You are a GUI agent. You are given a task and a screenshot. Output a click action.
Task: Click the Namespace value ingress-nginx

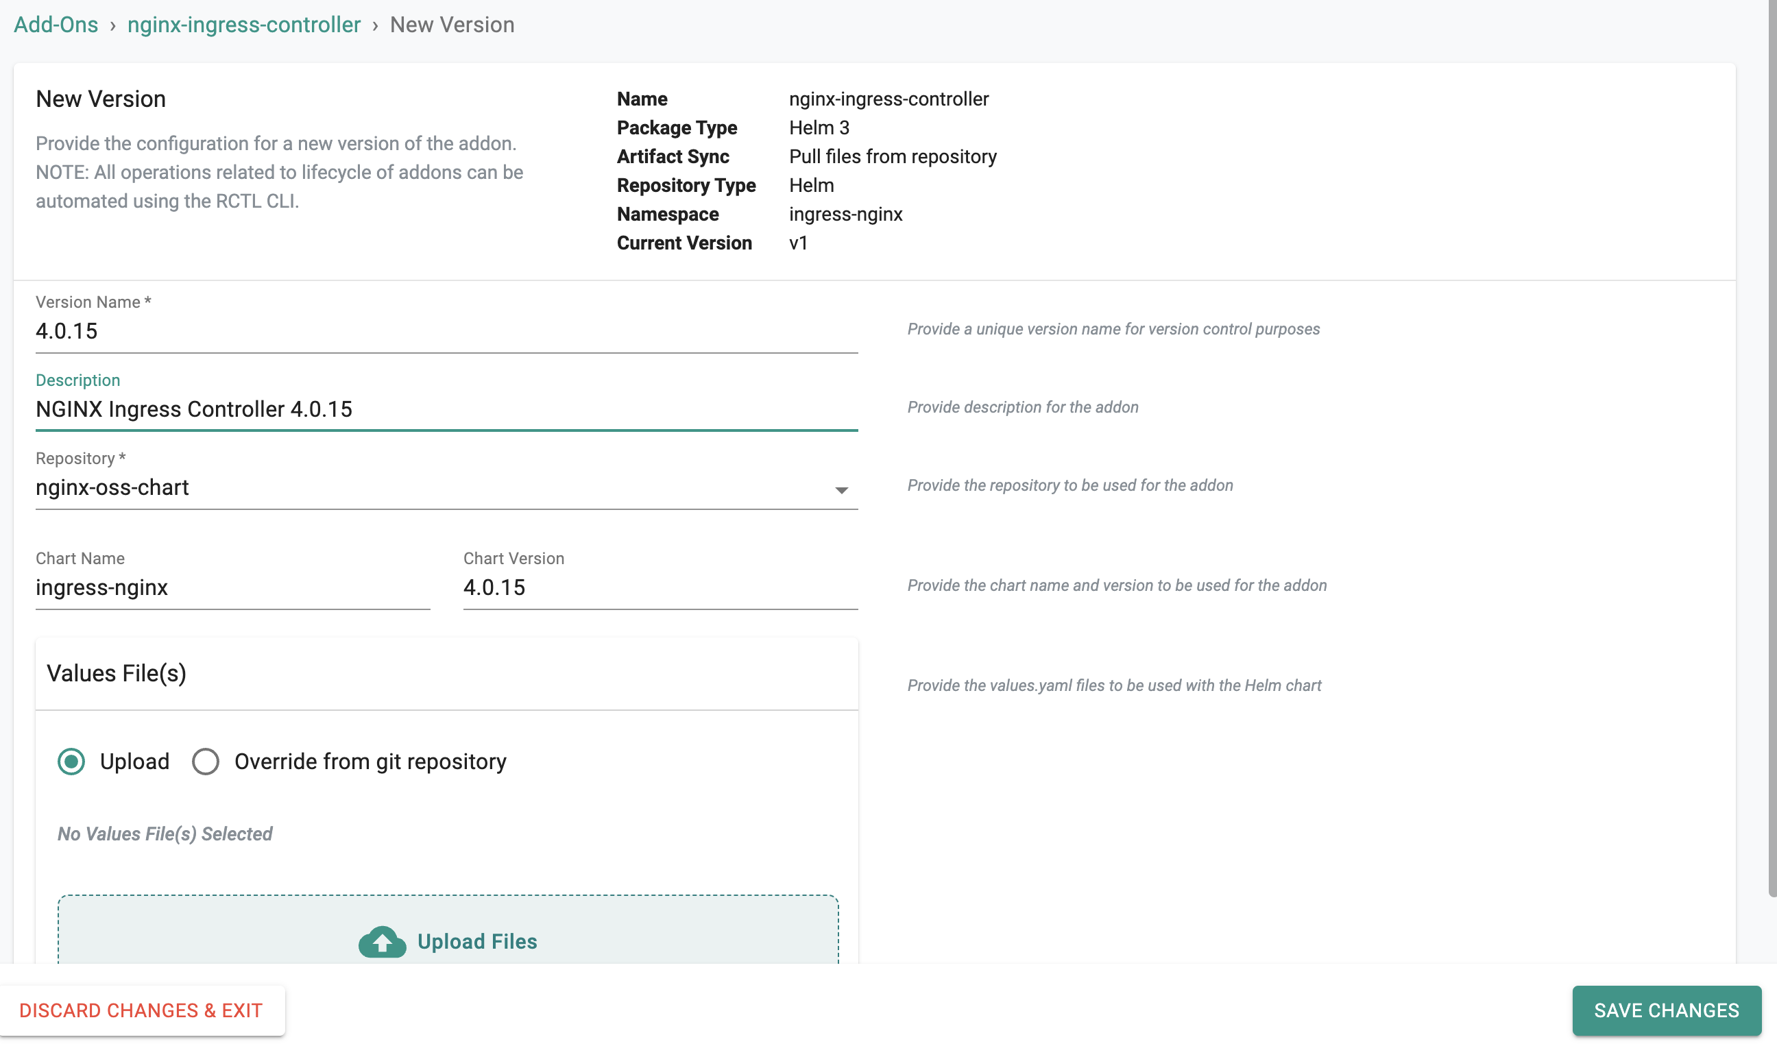[x=845, y=215]
